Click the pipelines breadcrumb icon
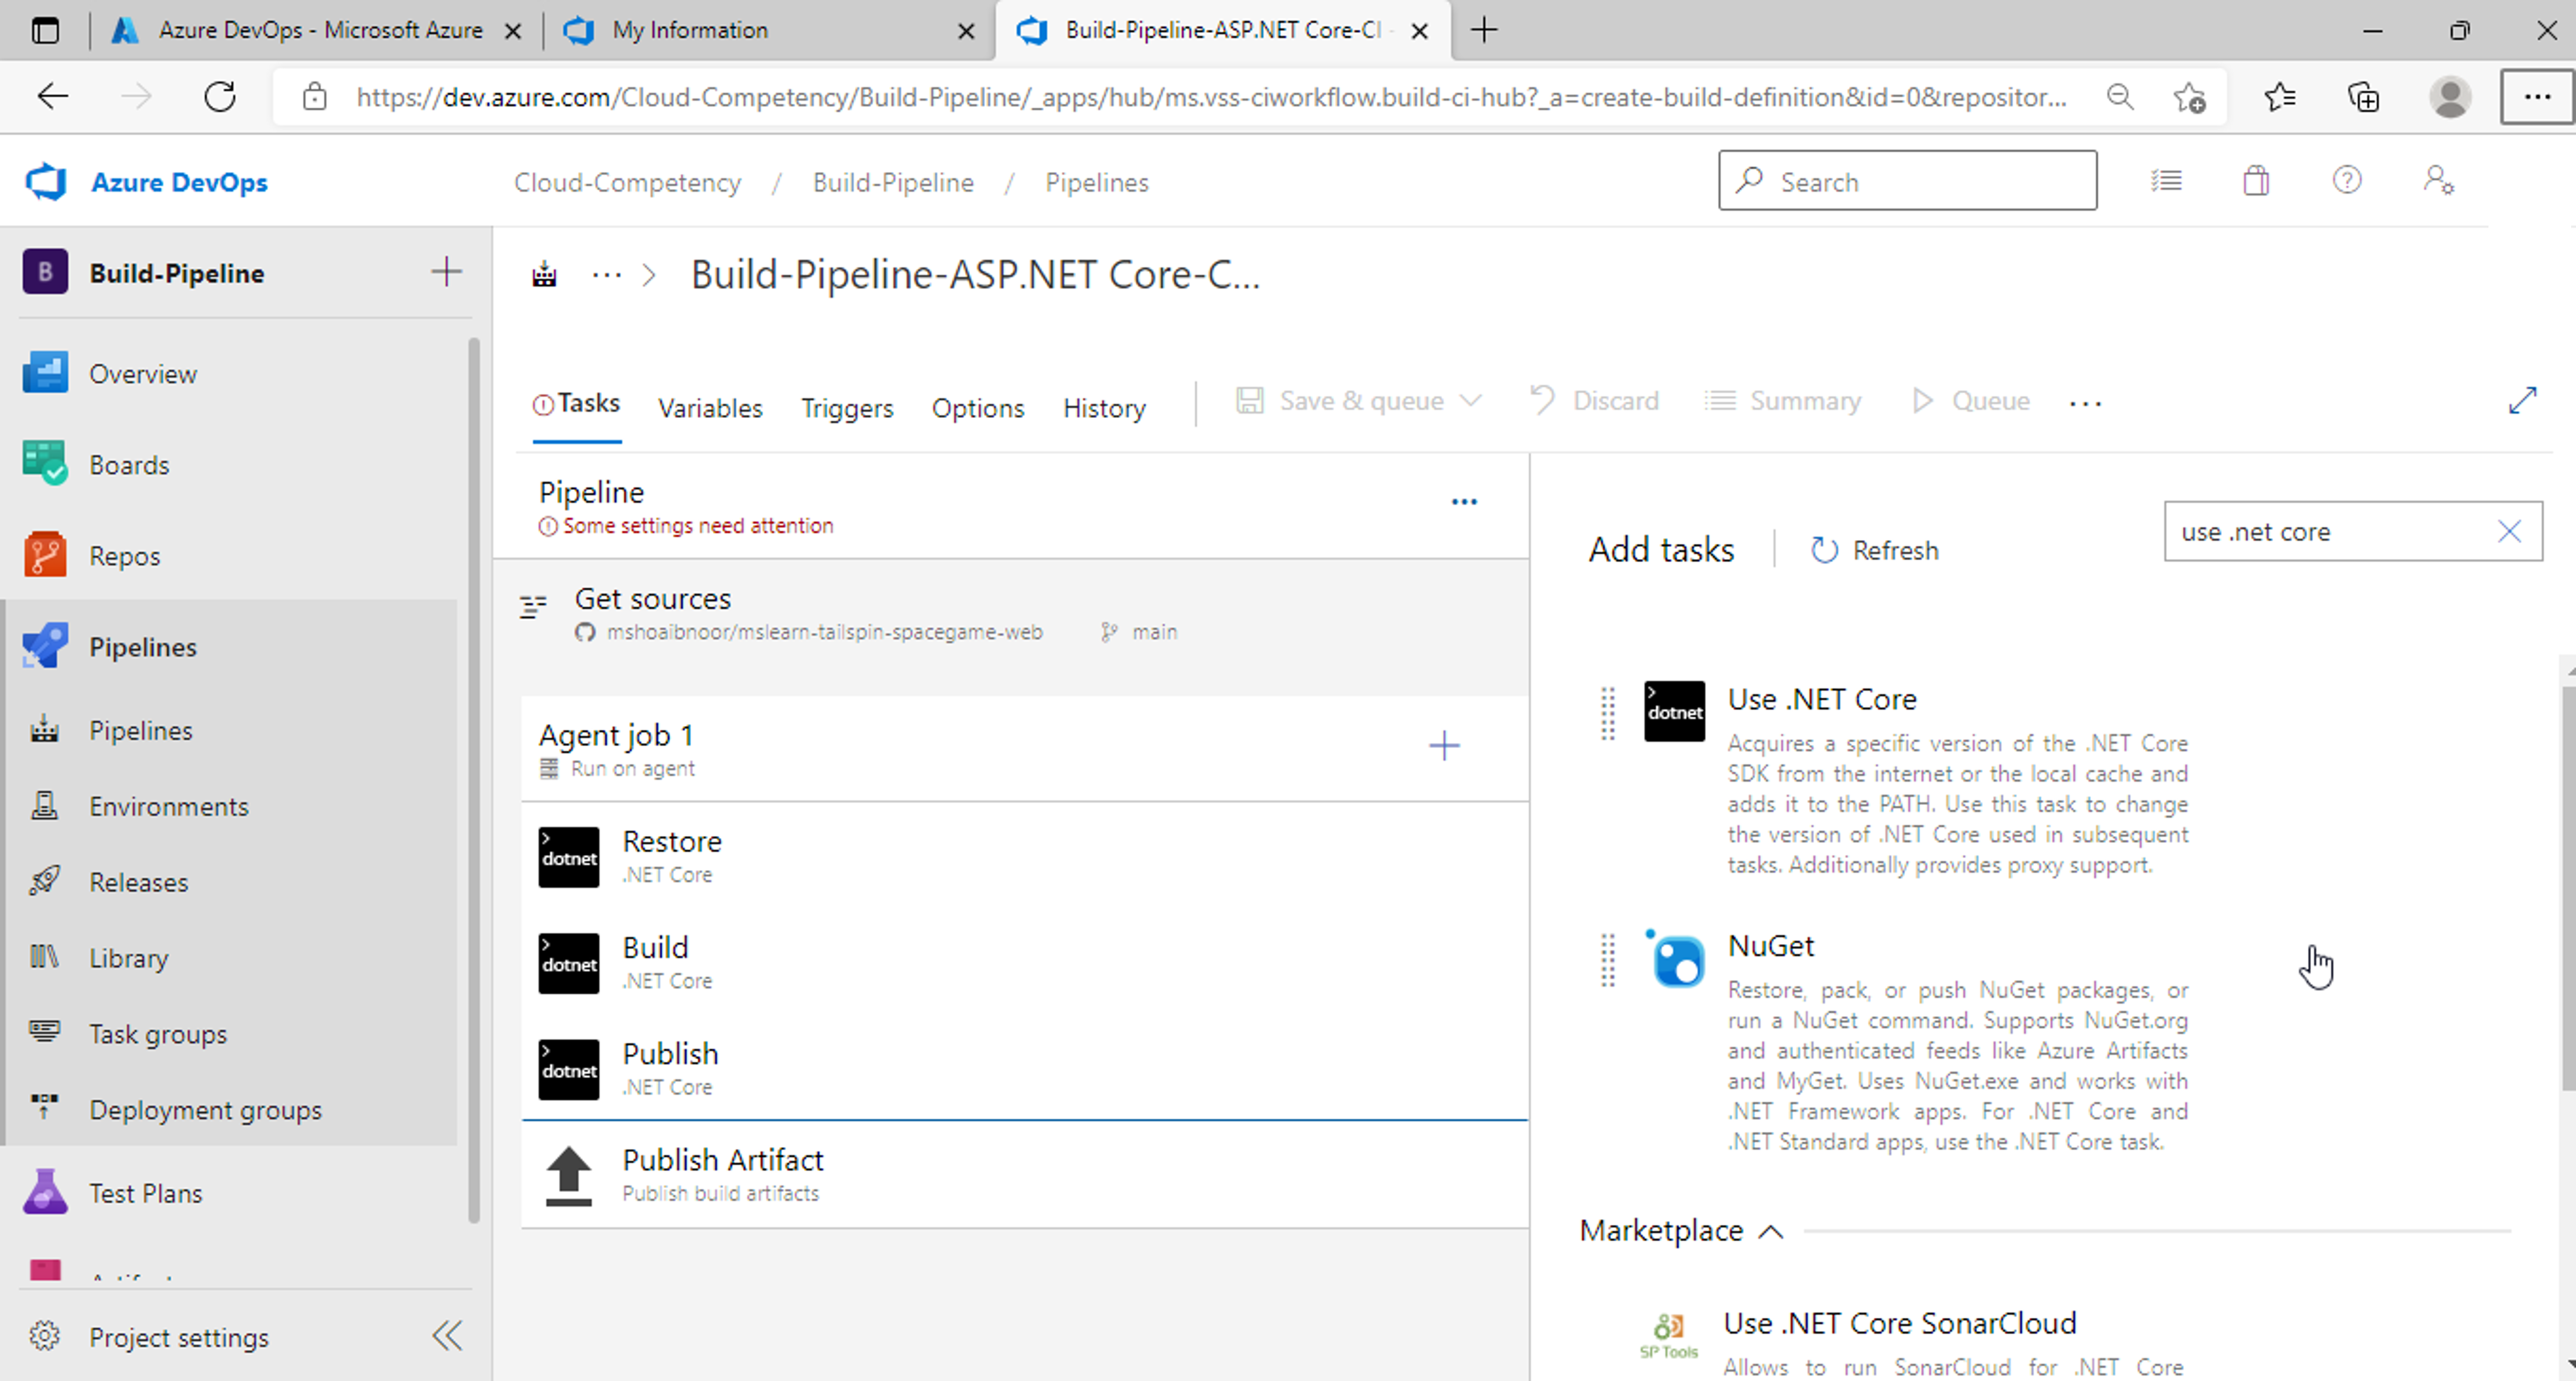Screen dimensions: 2576x1381 (544, 274)
